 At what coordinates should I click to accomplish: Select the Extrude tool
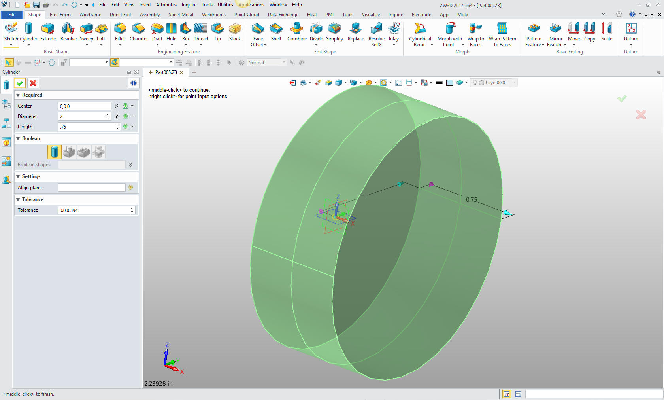(x=48, y=32)
